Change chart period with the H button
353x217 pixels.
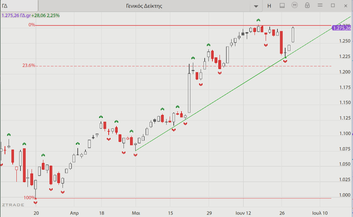tap(269, 6)
